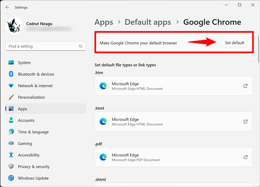
Task: Click the Bluetooth & devices icon
Action: (x=11, y=74)
